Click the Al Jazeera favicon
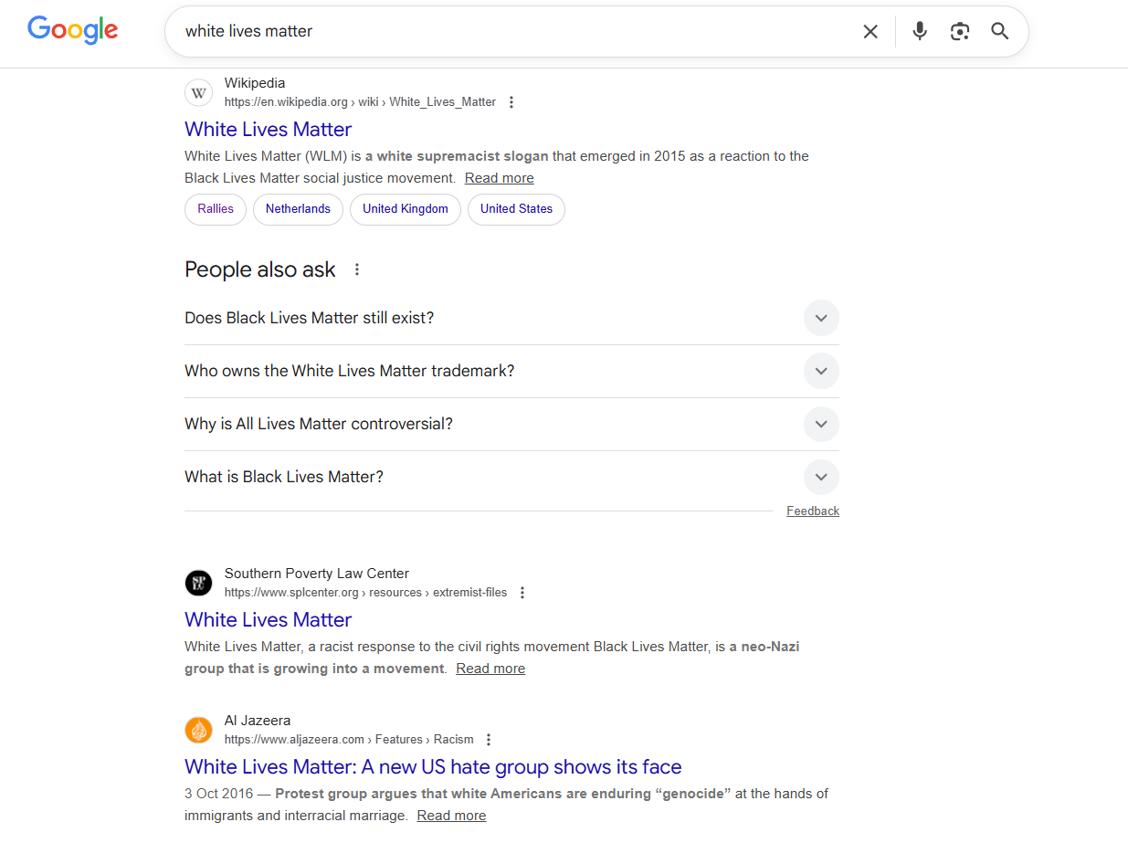Image resolution: width=1128 pixels, height=843 pixels. [198, 730]
